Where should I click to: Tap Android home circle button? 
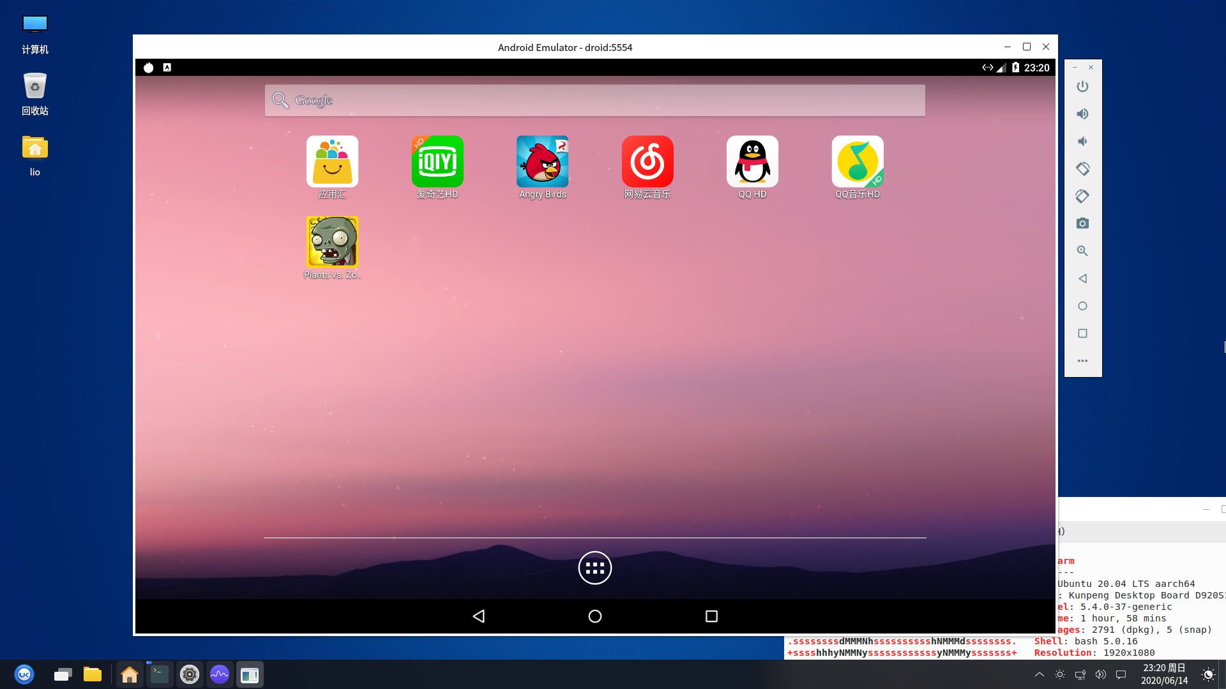click(594, 616)
